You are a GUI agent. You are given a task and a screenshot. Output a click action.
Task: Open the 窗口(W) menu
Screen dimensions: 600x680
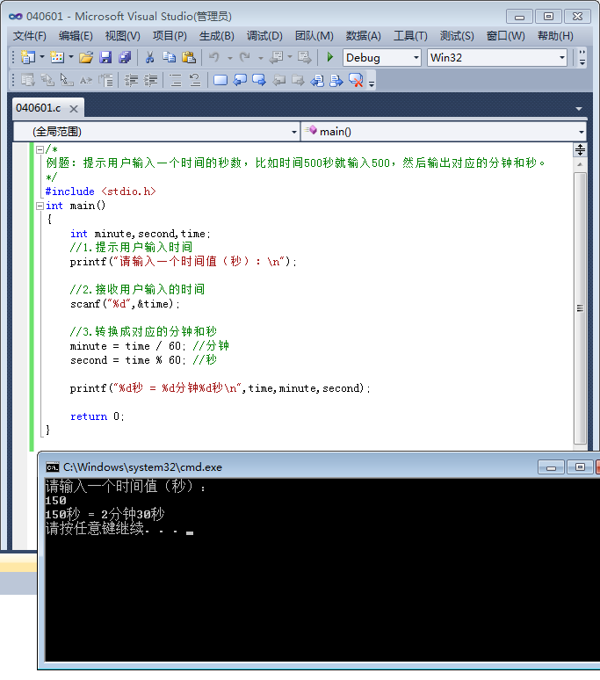point(505,35)
